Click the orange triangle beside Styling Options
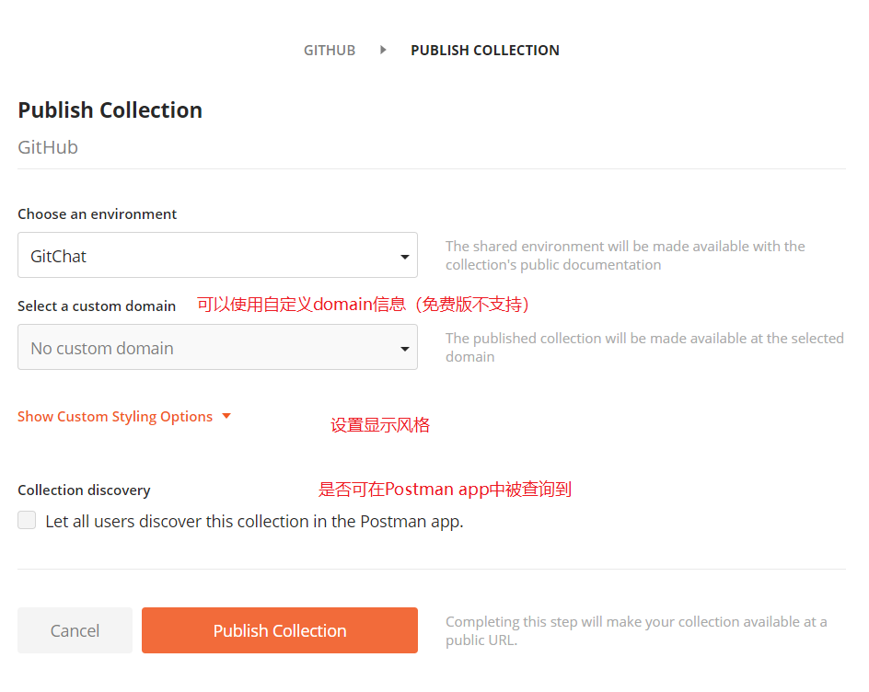The width and height of the screenshot is (869, 692). [x=226, y=416]
